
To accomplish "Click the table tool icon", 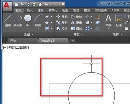I will tap(127, 29).
